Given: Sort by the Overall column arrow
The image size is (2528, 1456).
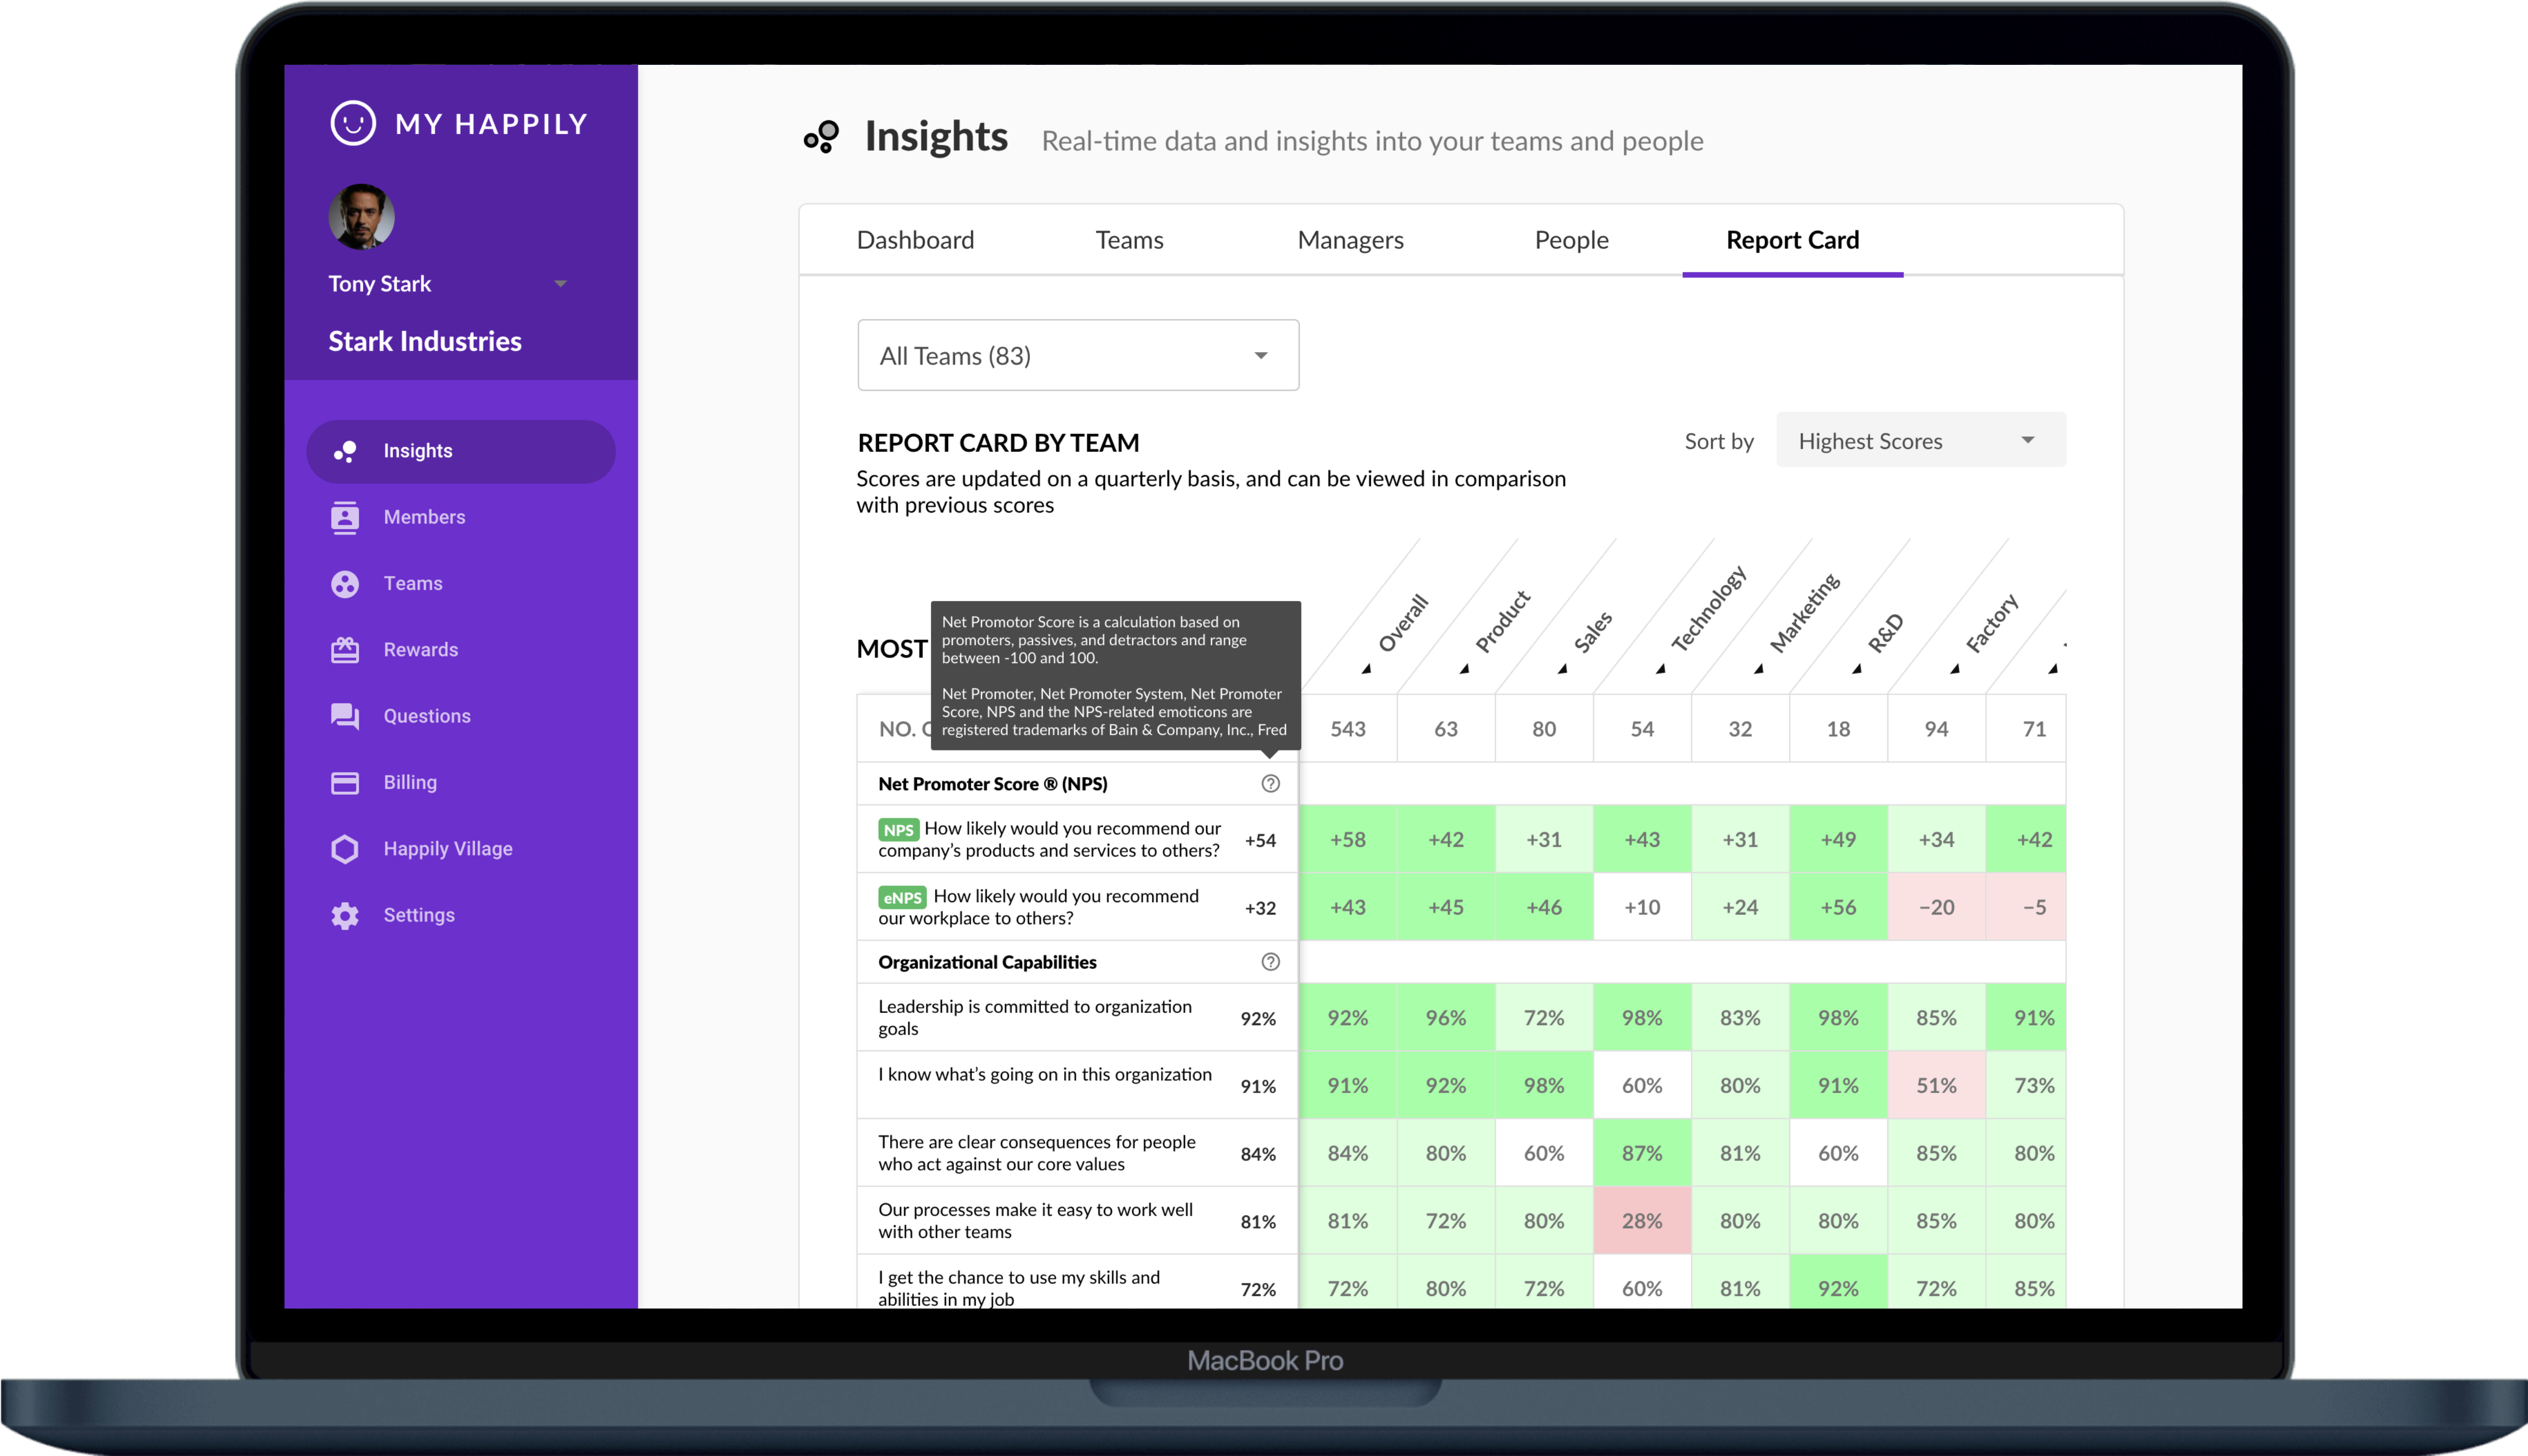Looking at the screenshot, I should [x=1366, y=668].
